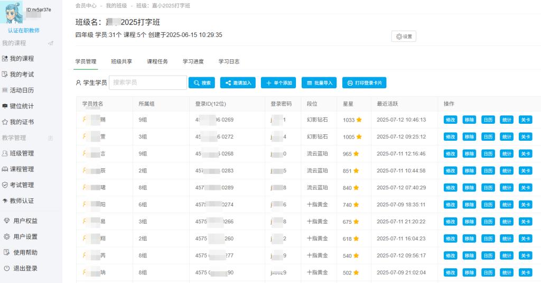This screenshot has width=541, height=283.
Task: Open 键位统计 keyboard statistics
Action: coord(21,106)
